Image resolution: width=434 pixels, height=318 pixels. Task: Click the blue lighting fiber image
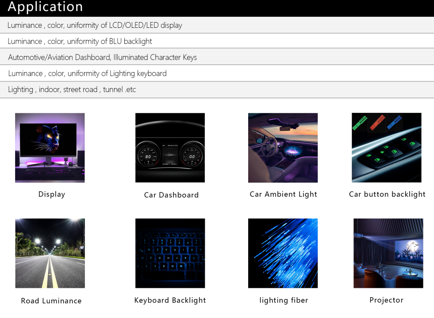coord(283,253)
